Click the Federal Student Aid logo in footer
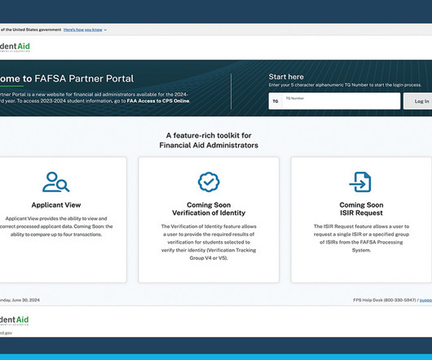This screenshot has width=432, height=360. pyautogui.click(x=15, y=321)
